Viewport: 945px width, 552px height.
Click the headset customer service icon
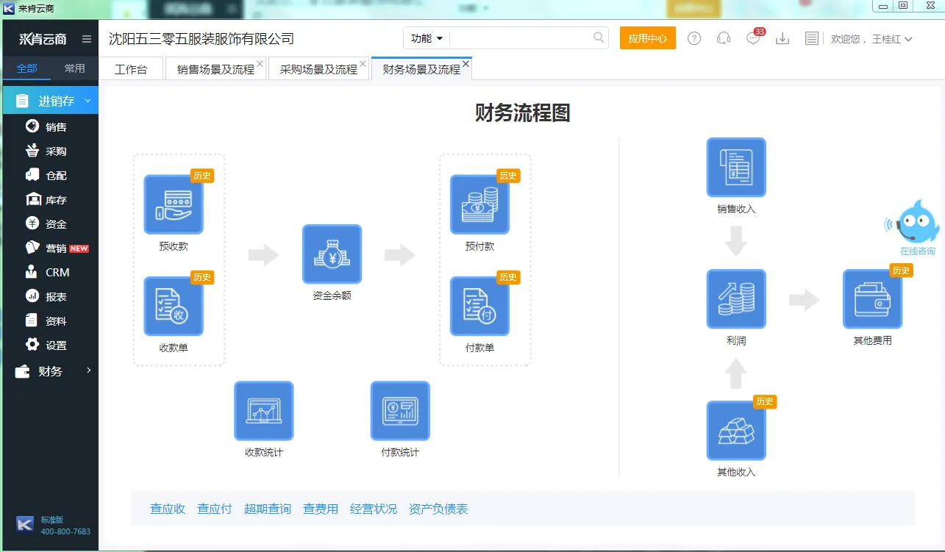724,39
